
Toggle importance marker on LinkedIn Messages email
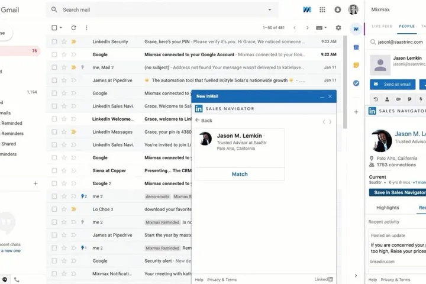coord(73,132)
